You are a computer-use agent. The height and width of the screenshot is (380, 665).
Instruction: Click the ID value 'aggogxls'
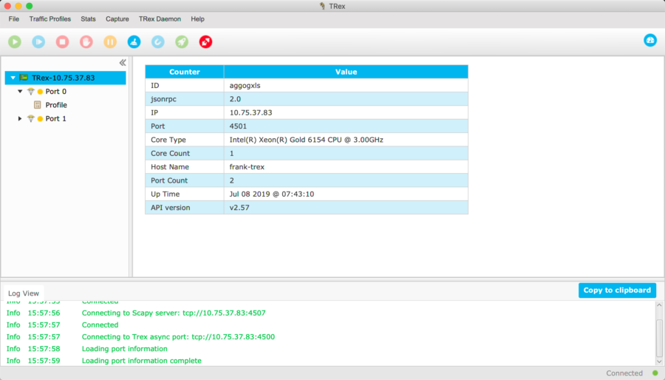tap(245, 85)
